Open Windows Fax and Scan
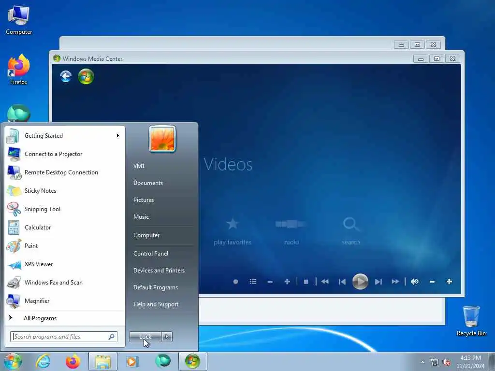495x371 pixels. tap(65, 282)
